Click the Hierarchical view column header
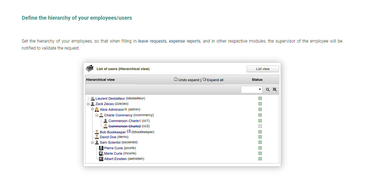Screen dimensions: 391x184 100,80
